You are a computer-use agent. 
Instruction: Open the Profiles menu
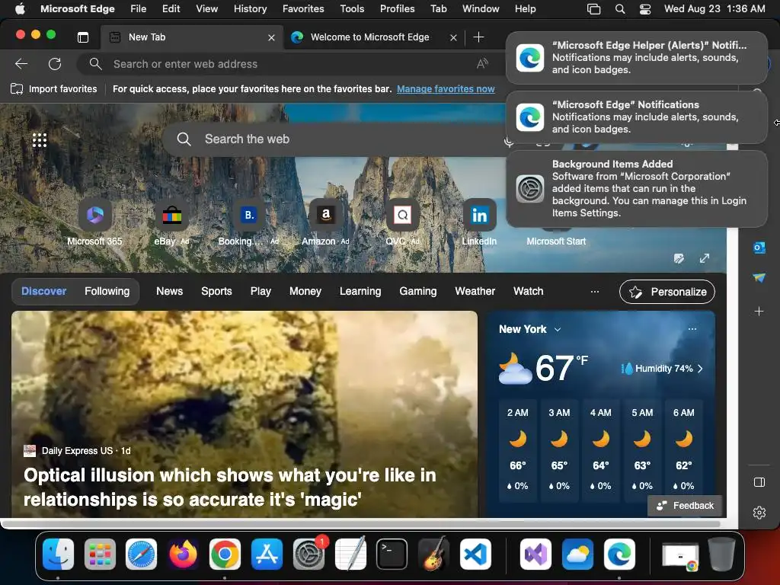point(397,9)
